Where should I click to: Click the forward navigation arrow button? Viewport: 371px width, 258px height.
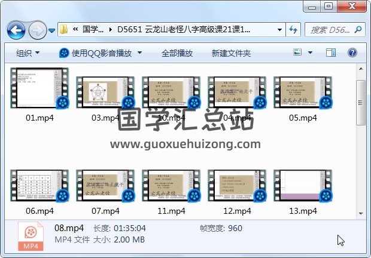tap(37, 30)
